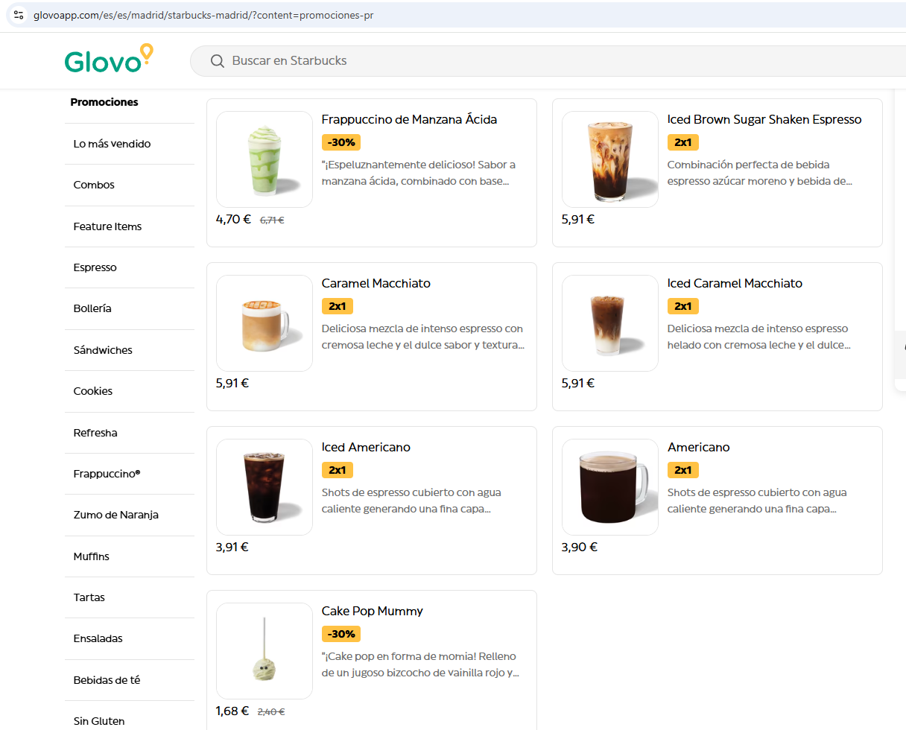Click the Caramel Macchiato title
This screenshot has width=906, height=730.
[x=376, y=283]
